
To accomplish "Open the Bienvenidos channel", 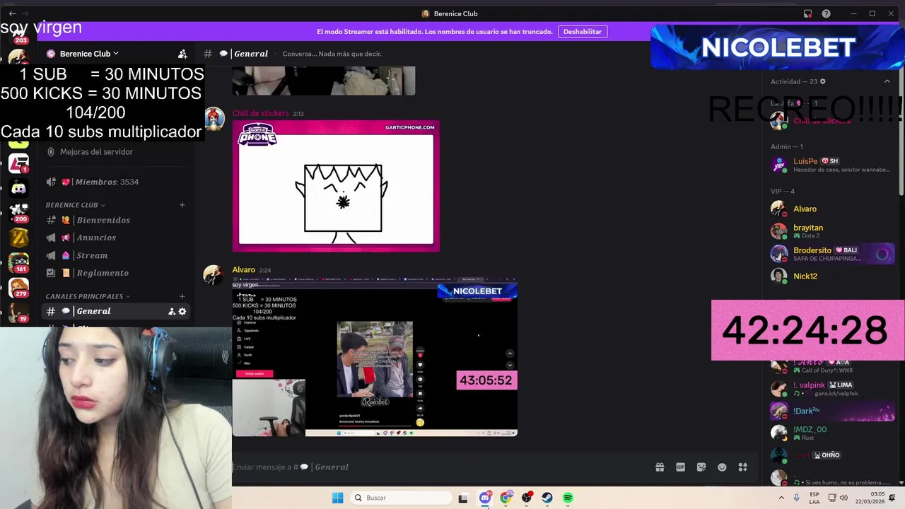I will pos(117,220).
